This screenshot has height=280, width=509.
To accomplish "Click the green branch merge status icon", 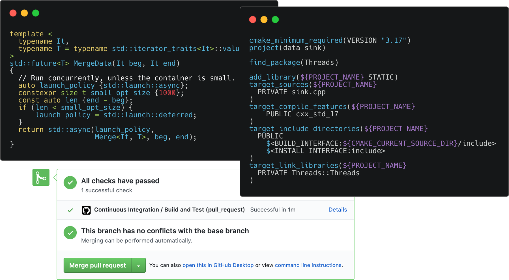I will (x=41, y=177).
